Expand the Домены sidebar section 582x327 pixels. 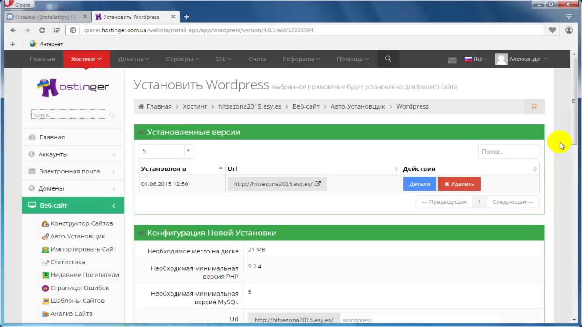pyautogui.click(x=73, y=188)
